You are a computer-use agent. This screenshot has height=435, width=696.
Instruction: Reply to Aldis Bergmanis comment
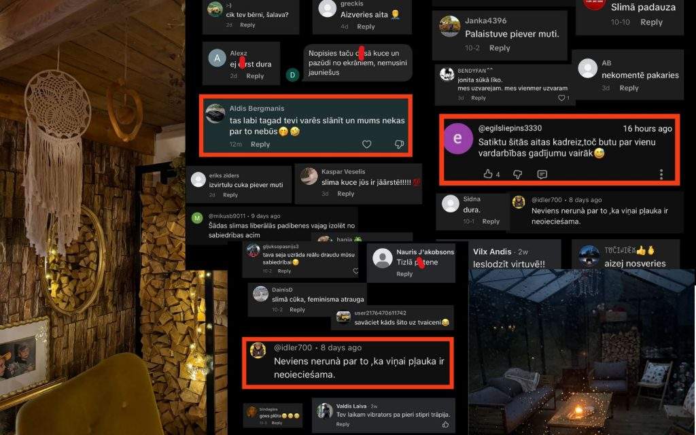tap(260, 144)
